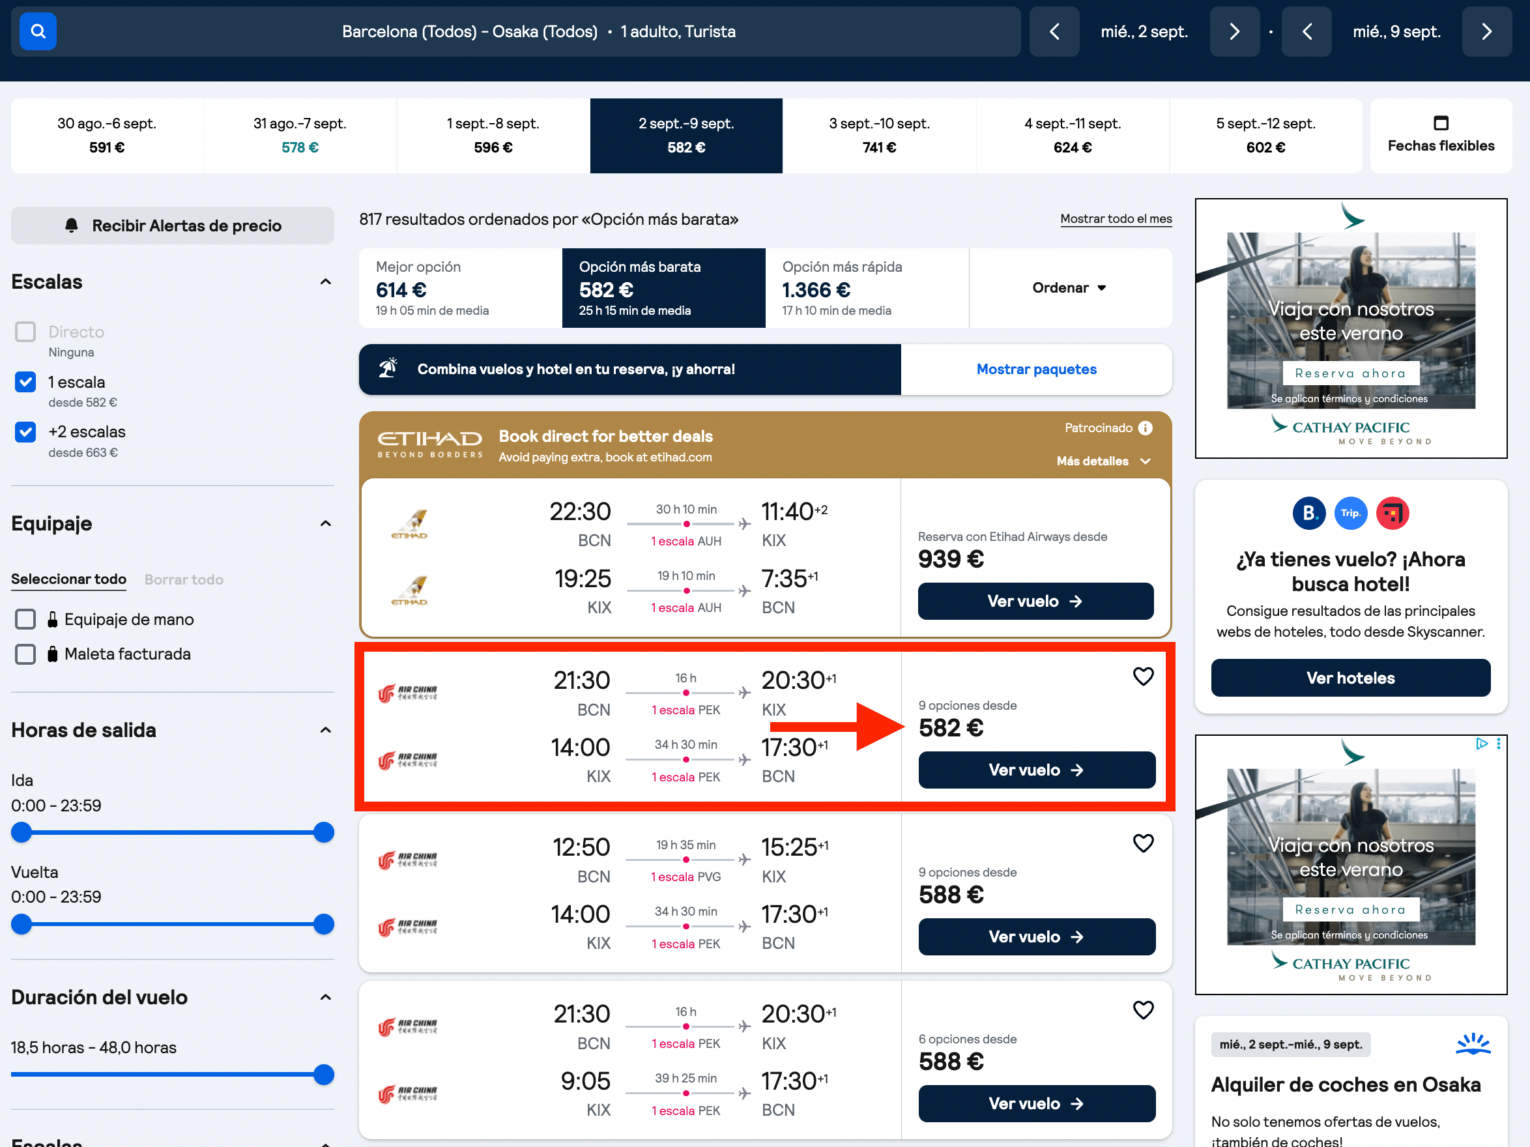Select the 31 ago.-7 sept. 578 € tab
Image resolution: width=1530 pixels, height=1147 pixels.
pyautogui.click(x=300, y=136)
